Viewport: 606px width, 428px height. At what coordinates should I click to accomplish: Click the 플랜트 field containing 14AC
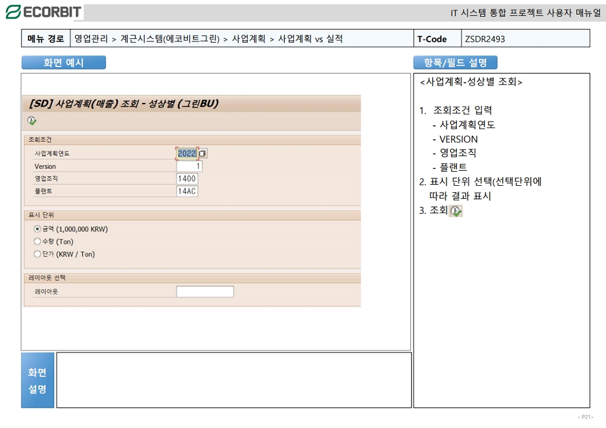click(x=187, y=191)
